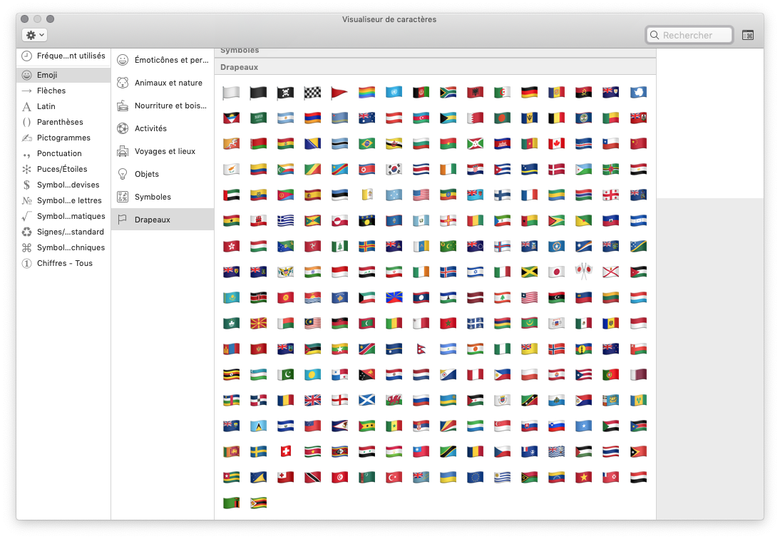
Task: Choose the Émoticônes et personnes subcategory
Action: (163, 60)
